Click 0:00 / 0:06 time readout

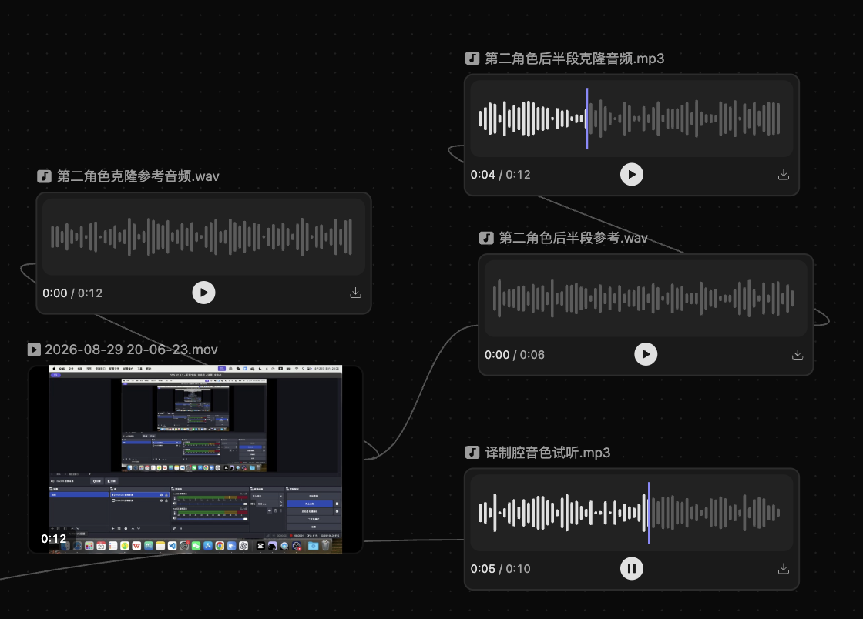click(515, 355)
